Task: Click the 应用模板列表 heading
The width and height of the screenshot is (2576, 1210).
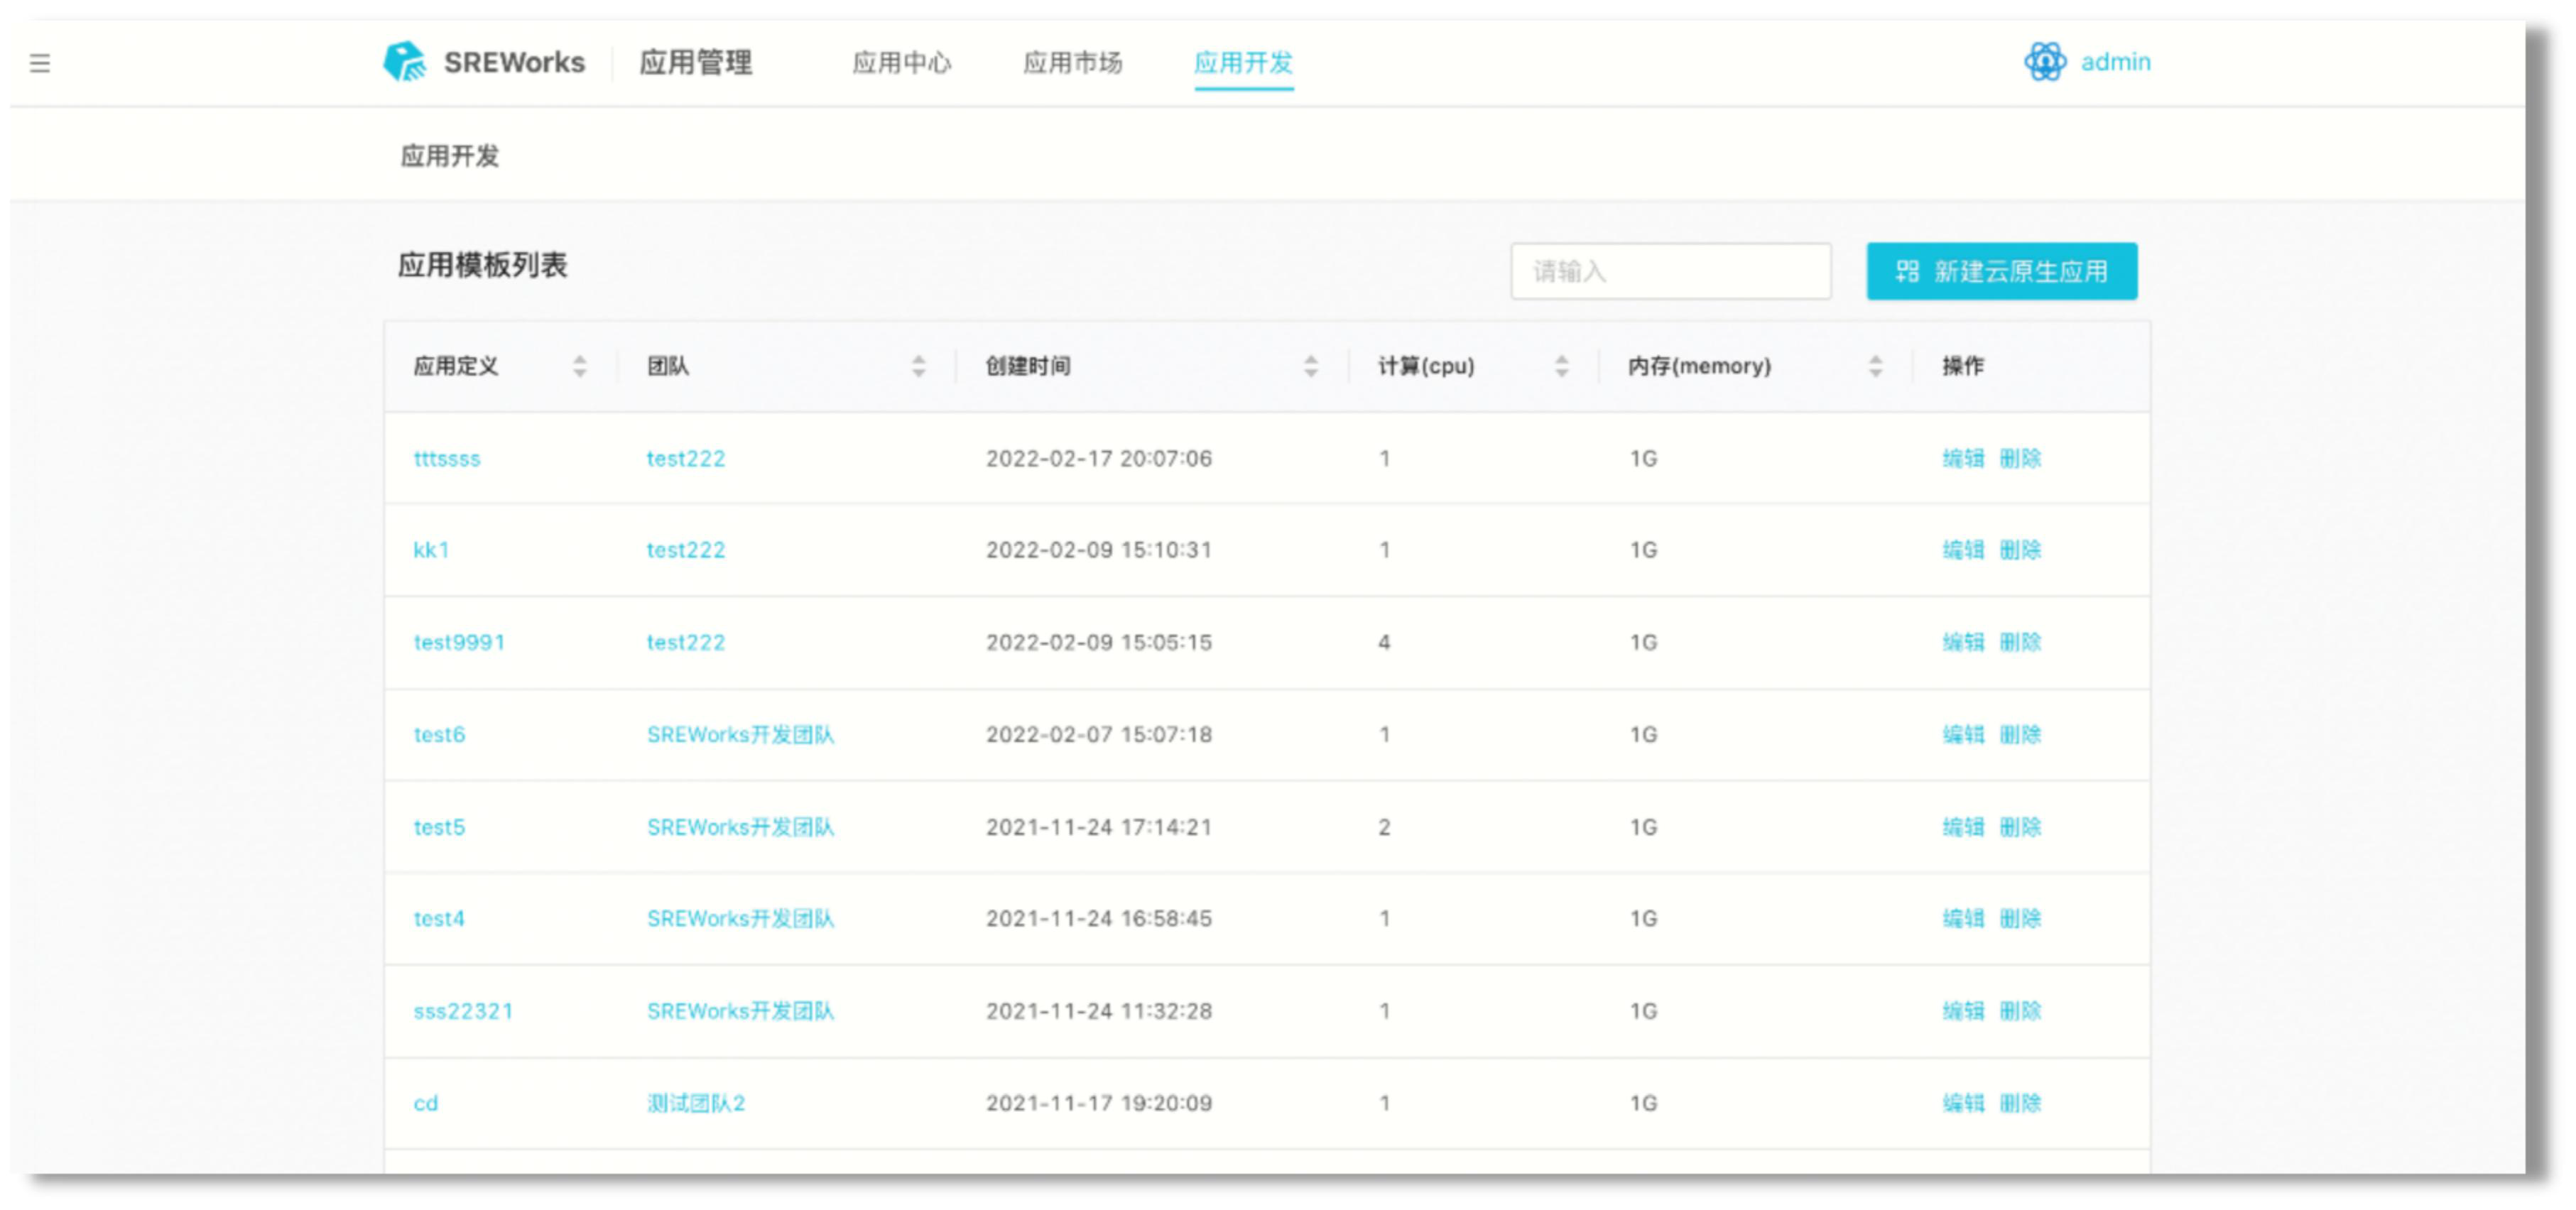Action: point(483,265)
